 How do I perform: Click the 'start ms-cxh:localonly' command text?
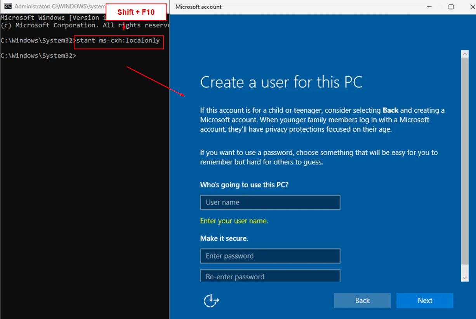[x=118, y=41]
